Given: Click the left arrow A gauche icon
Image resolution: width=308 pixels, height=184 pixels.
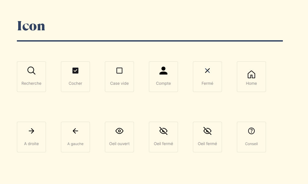Looking at the screenshot, I should (75, 131).
